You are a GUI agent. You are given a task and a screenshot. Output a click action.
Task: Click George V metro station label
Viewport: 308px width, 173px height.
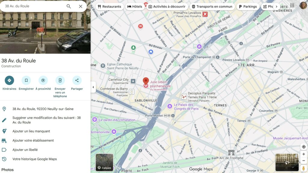253,171
